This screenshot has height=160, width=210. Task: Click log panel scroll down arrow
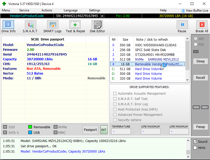coord(188,157)
